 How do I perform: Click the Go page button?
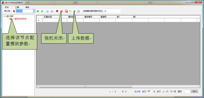194,91
